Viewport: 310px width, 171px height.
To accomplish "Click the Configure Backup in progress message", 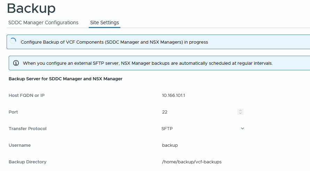I will (114, 42).
